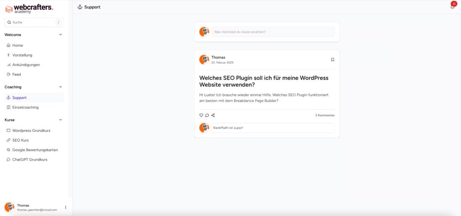Click the email thomas_gaechter@icloud.com
This screenshot has width=461, height=216.
[37, 210]
